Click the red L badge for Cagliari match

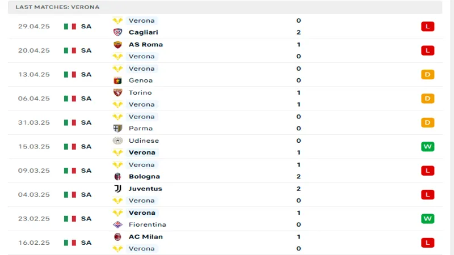pyautogui.click(x=427, y=26)
